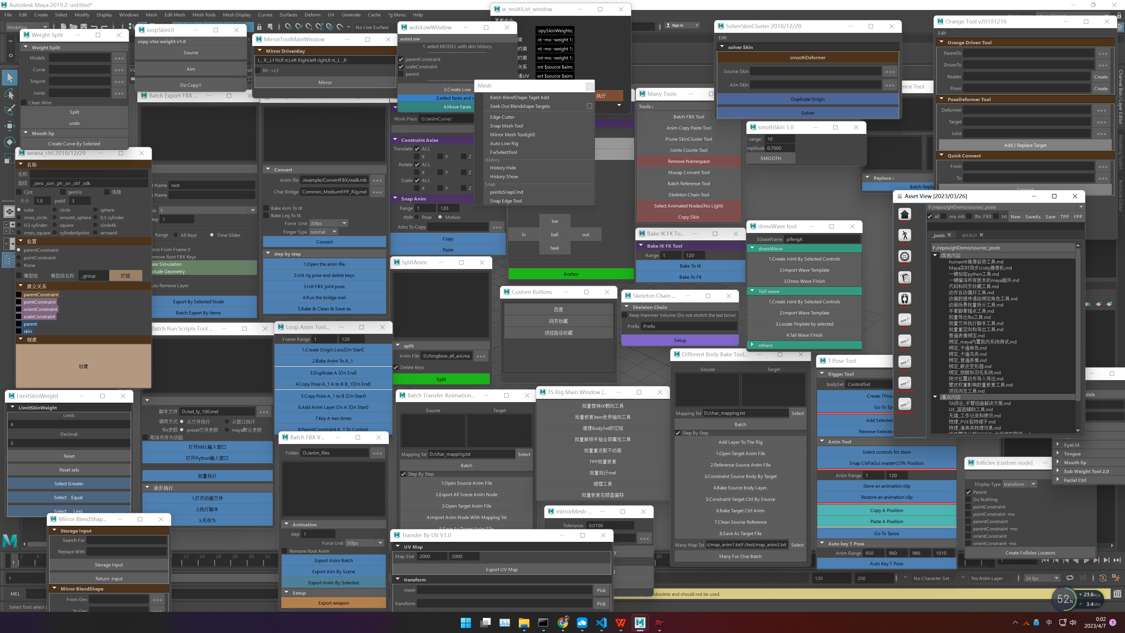Click the Ancho footprints icon
Image resolution: width=1125 pixels, height=633 pixels.
(904, 298)
